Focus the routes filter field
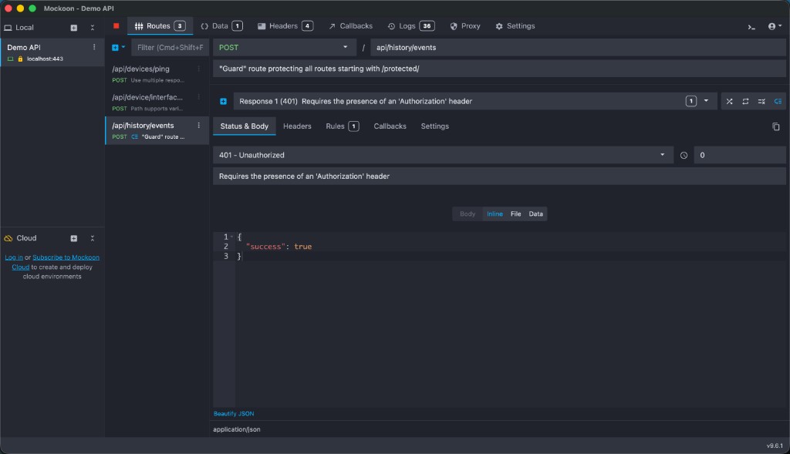 (169, 47)
